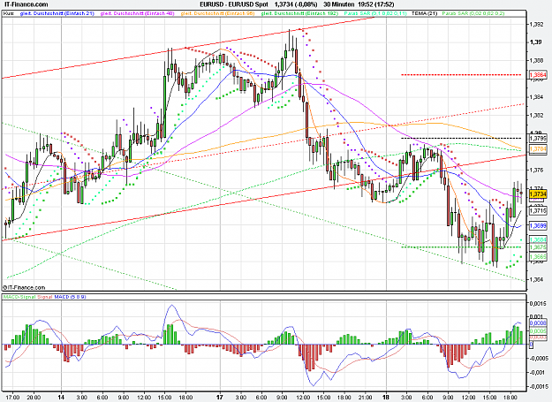
Task: Click the 1,376 price axis value
Action: (536, 170)
